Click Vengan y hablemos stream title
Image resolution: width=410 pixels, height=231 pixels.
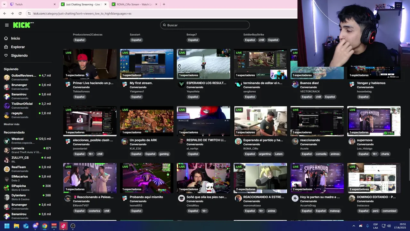[x=371, y=83]
